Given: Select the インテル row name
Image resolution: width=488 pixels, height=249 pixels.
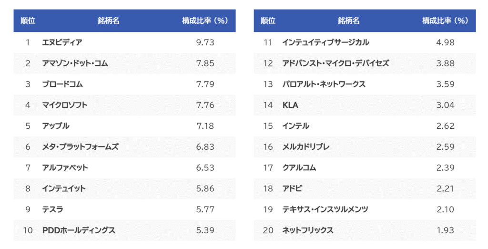Looking at the screenshot, I should click(x=295, y=126).
